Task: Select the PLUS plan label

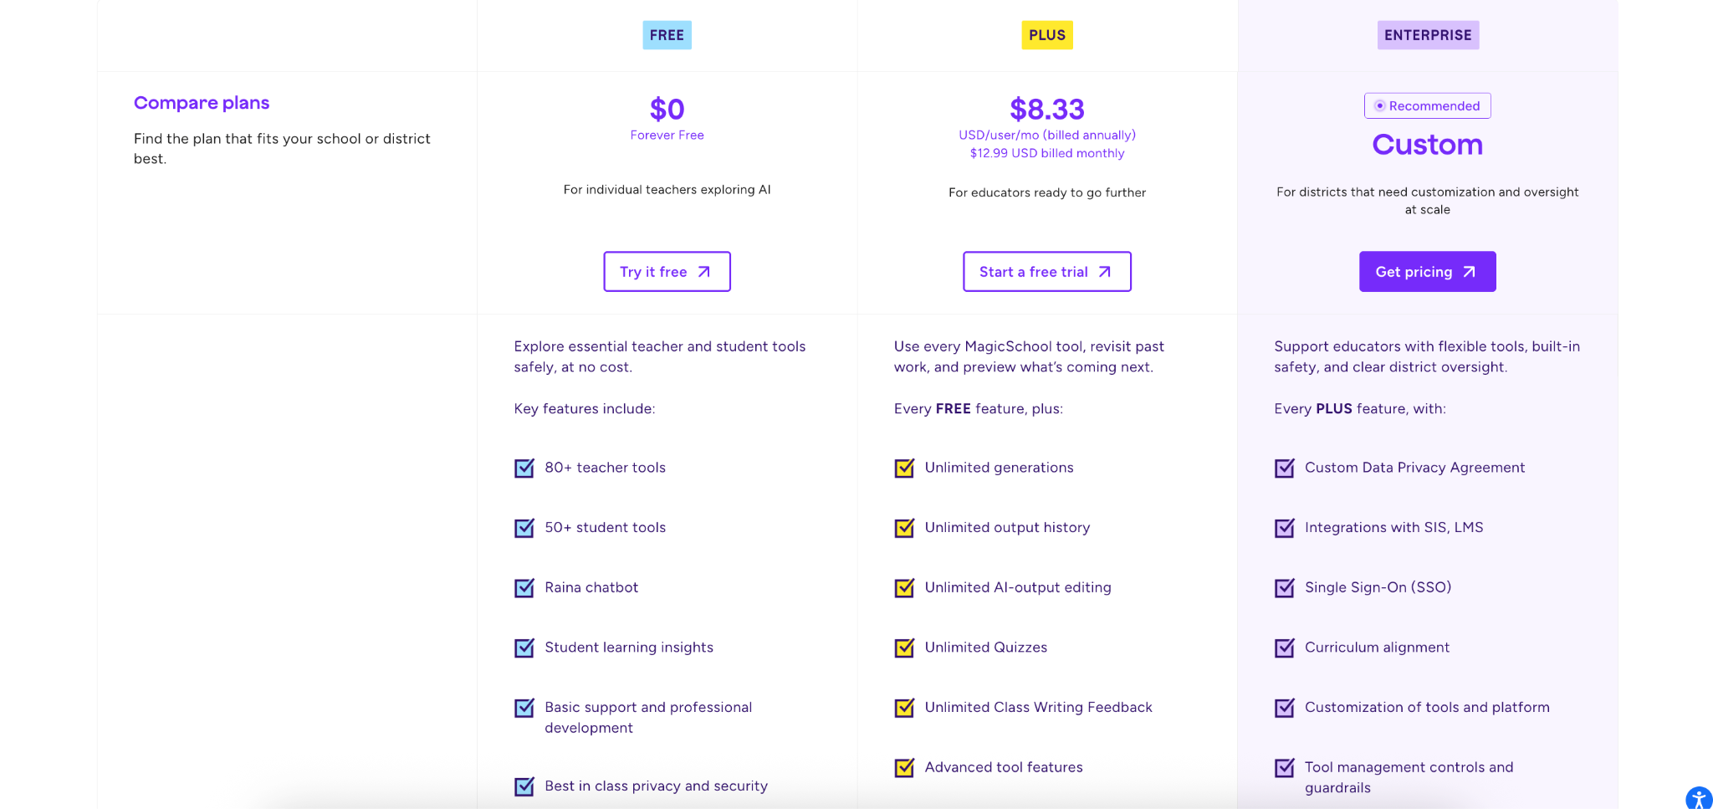Action: (1047, 35)
